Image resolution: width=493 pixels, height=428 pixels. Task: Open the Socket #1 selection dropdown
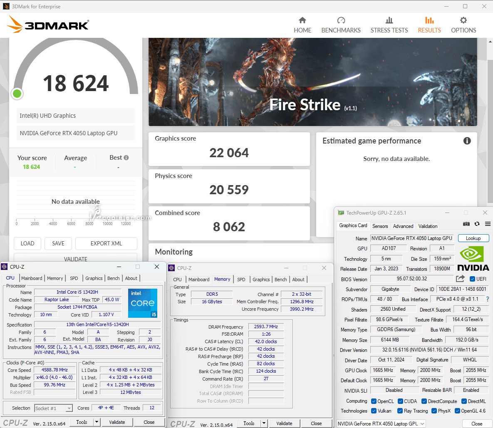(x=53, y=408)
